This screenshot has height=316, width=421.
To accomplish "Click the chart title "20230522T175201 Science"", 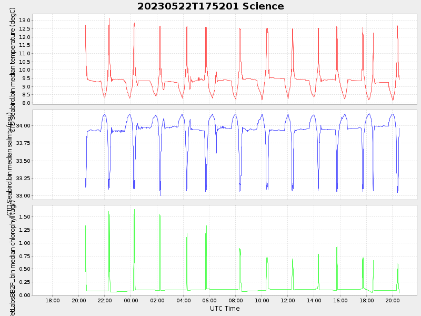I will 210,6.
